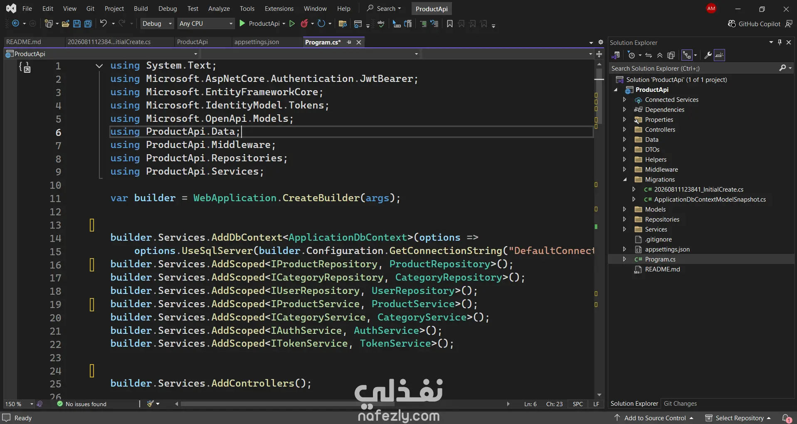The image size is (797, 424).
Task: Open the editor tab list dropdown arrow
Action: [x=591, y=42]
